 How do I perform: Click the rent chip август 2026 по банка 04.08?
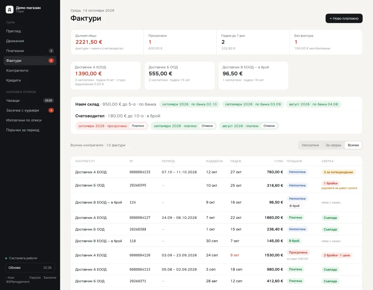(x=313, y=104)
